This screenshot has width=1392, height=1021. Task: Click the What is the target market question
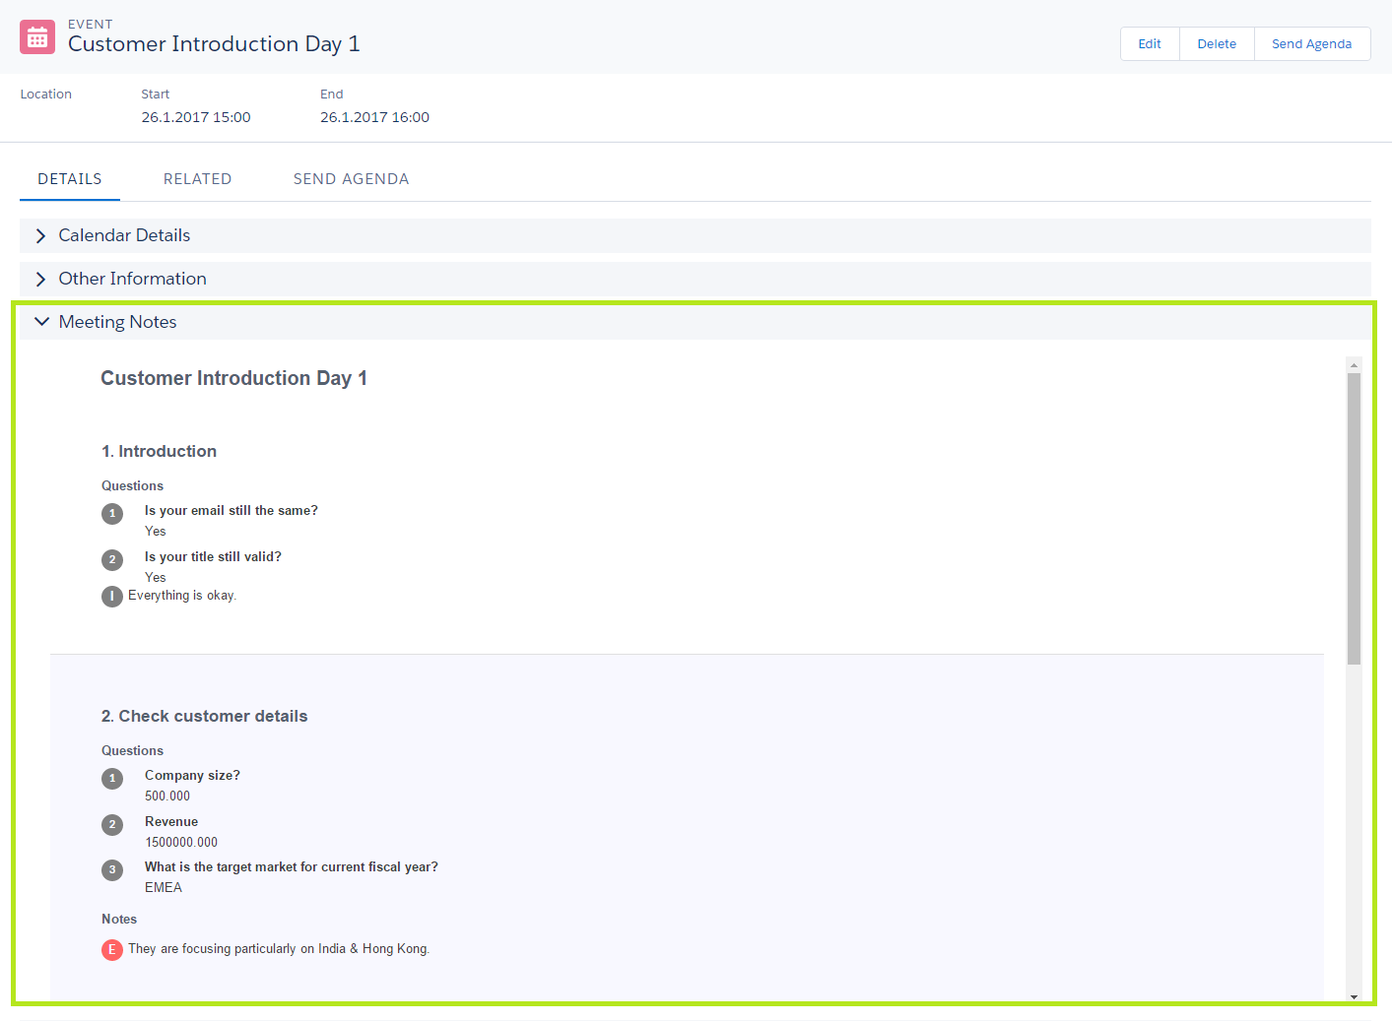292,866
